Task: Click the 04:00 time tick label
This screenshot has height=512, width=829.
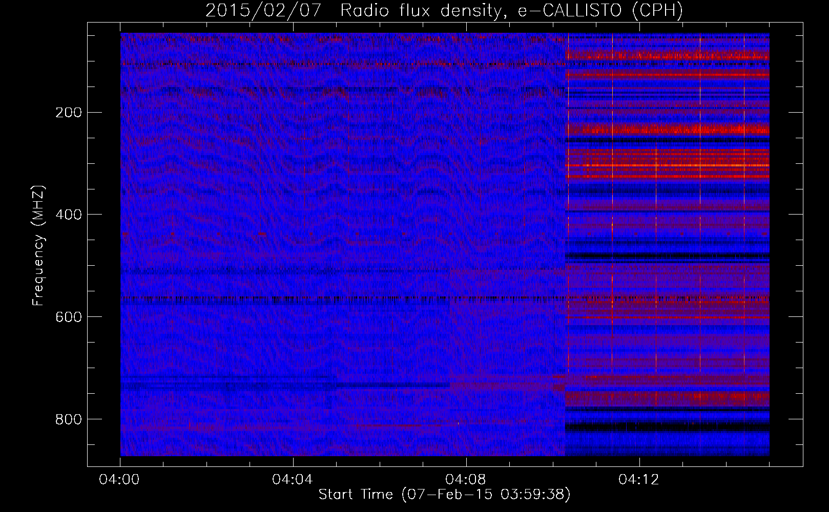Action: click(x=119, y=480)
